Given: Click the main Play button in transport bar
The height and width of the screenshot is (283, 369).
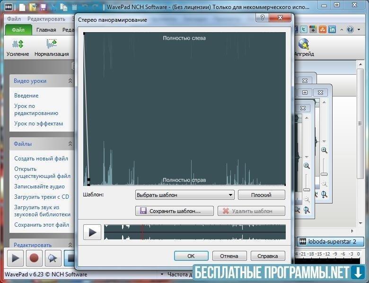Looking at the screenshot, I should coord(15,258).
